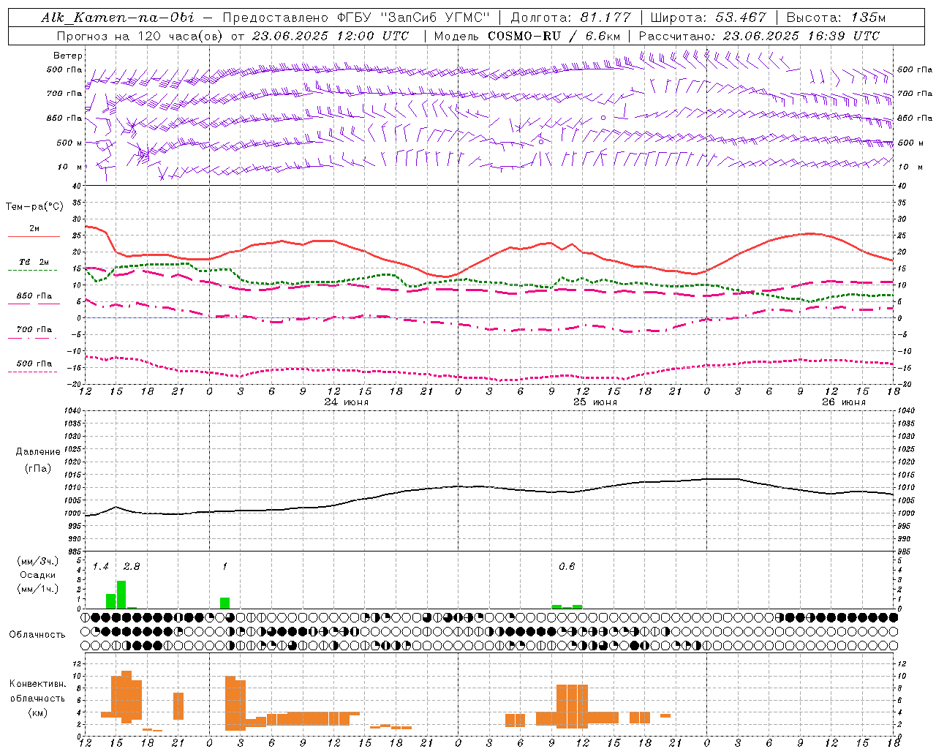Click the 24 июня date label

pos(346,402)
